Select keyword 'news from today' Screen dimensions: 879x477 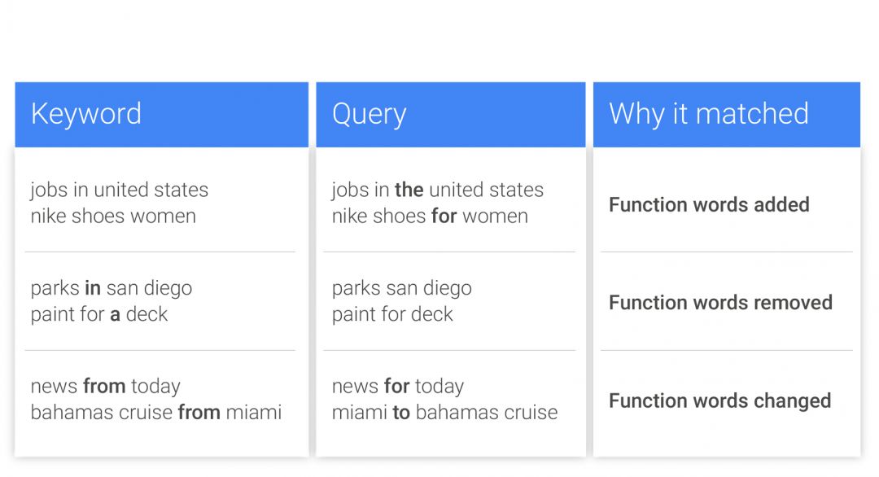pos(106,387)
